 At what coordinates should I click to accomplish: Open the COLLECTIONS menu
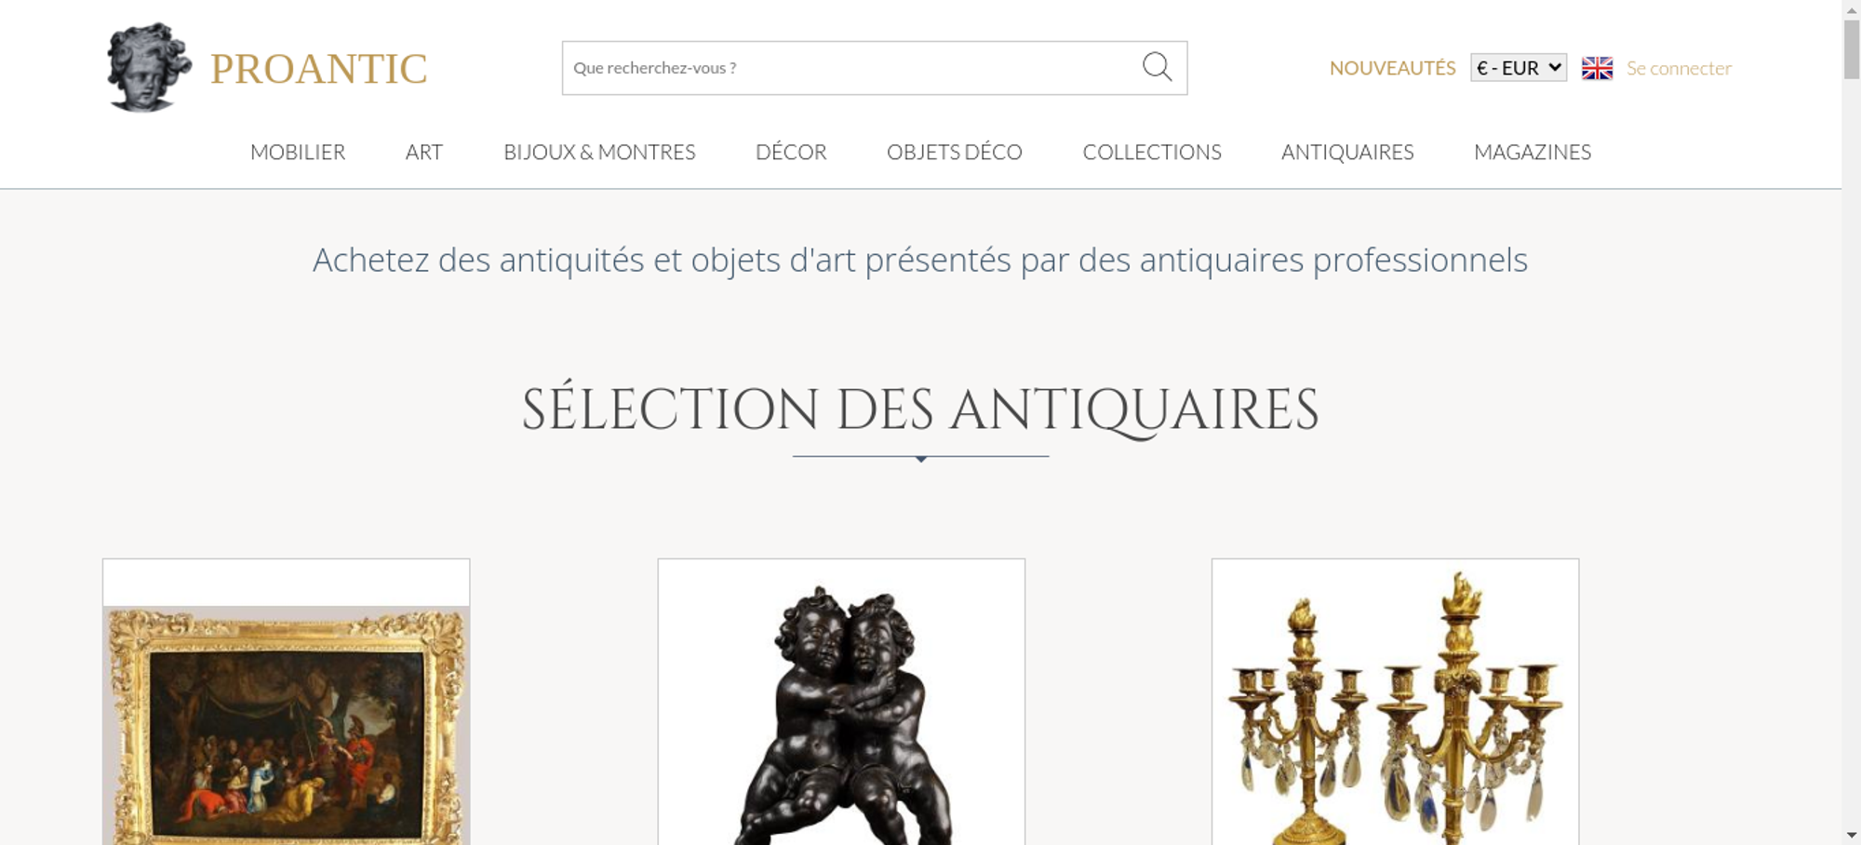(x=1152, y=152)
